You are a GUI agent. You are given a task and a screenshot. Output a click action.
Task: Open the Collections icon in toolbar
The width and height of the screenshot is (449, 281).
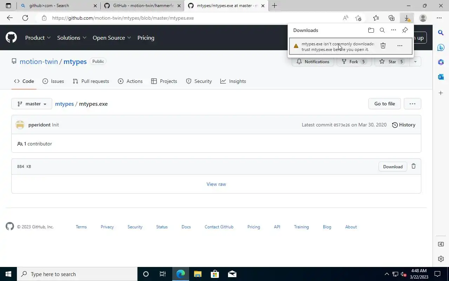pyautogui.click(x=391, y=18)
